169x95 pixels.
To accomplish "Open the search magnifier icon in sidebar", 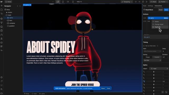I will click(2, 89).
